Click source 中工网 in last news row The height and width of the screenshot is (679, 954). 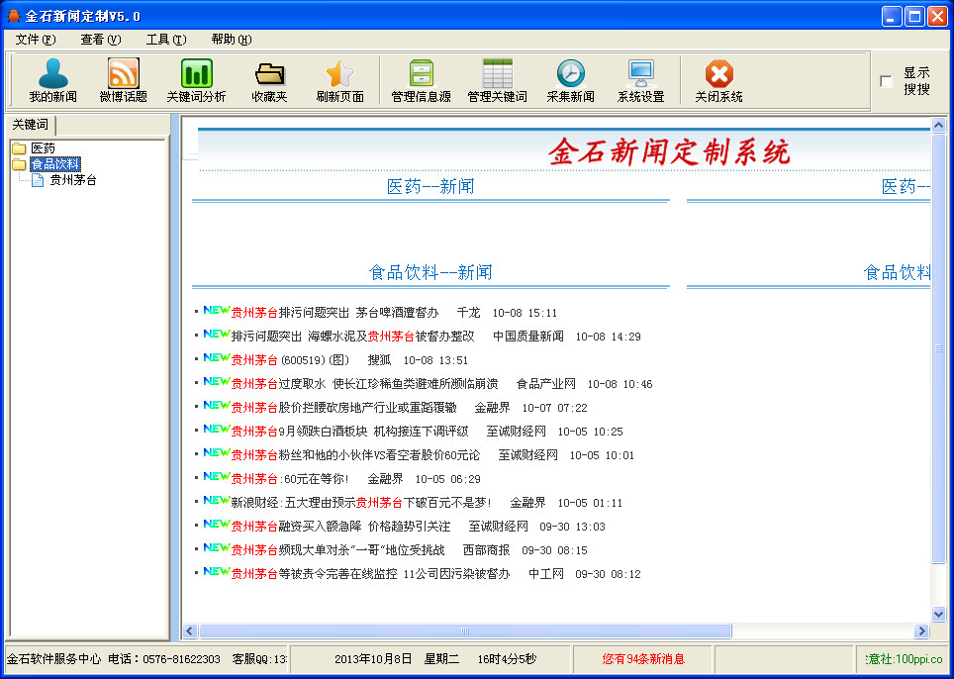click(545, 574)
